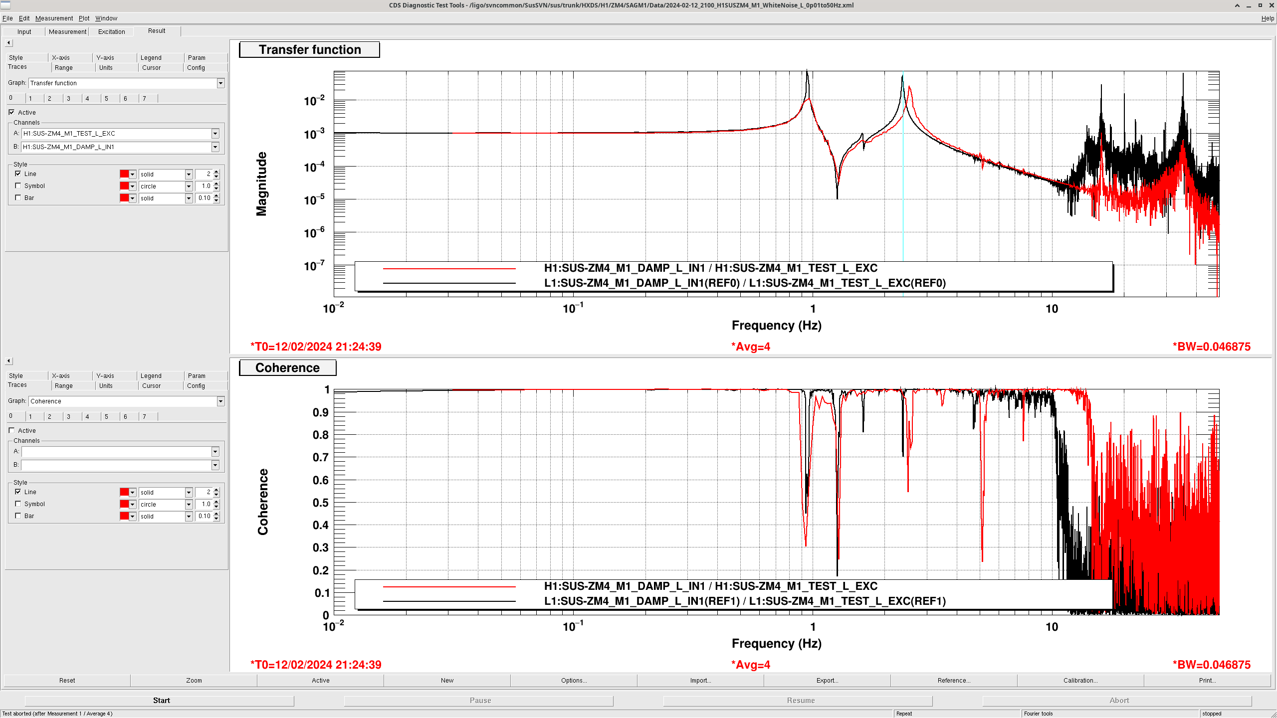Collapse the upper plot options panel arrow
Image resolution: width=1277 pixels, height=718 pixels.
coord(8,43)
